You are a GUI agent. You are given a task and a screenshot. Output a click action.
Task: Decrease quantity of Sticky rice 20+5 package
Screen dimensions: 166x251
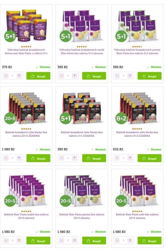(6, 158)
